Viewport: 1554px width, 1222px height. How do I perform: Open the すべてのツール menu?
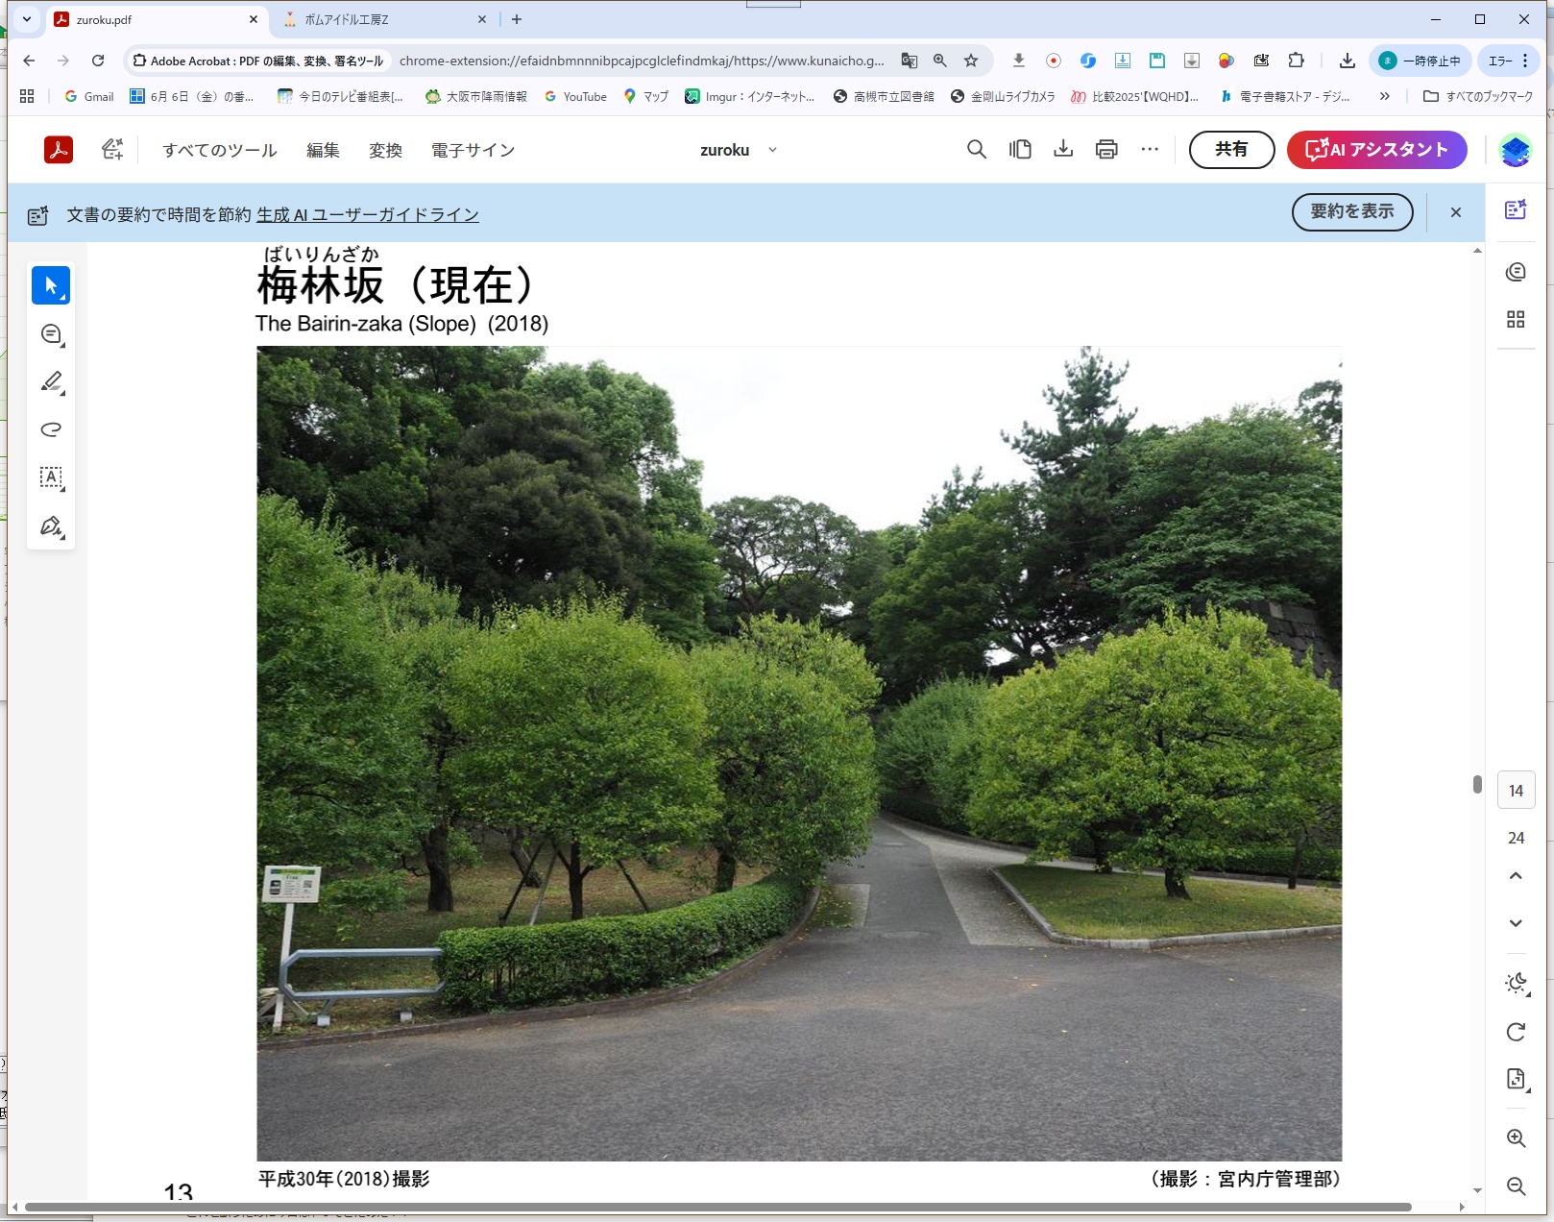(219, 150)
